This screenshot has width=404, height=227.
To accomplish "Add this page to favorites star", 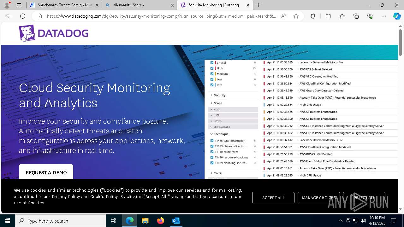I will click(296, 16).
